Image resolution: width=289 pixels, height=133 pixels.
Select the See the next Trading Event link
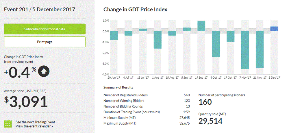click(35, 122)
